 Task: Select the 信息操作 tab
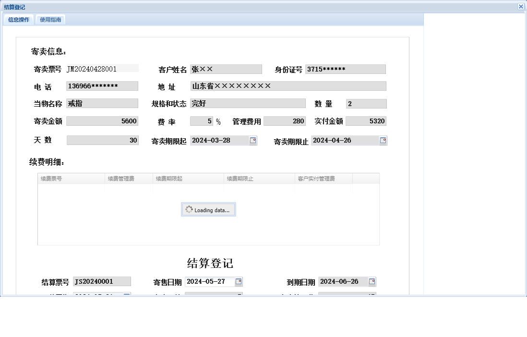click(x=19, y=20)
